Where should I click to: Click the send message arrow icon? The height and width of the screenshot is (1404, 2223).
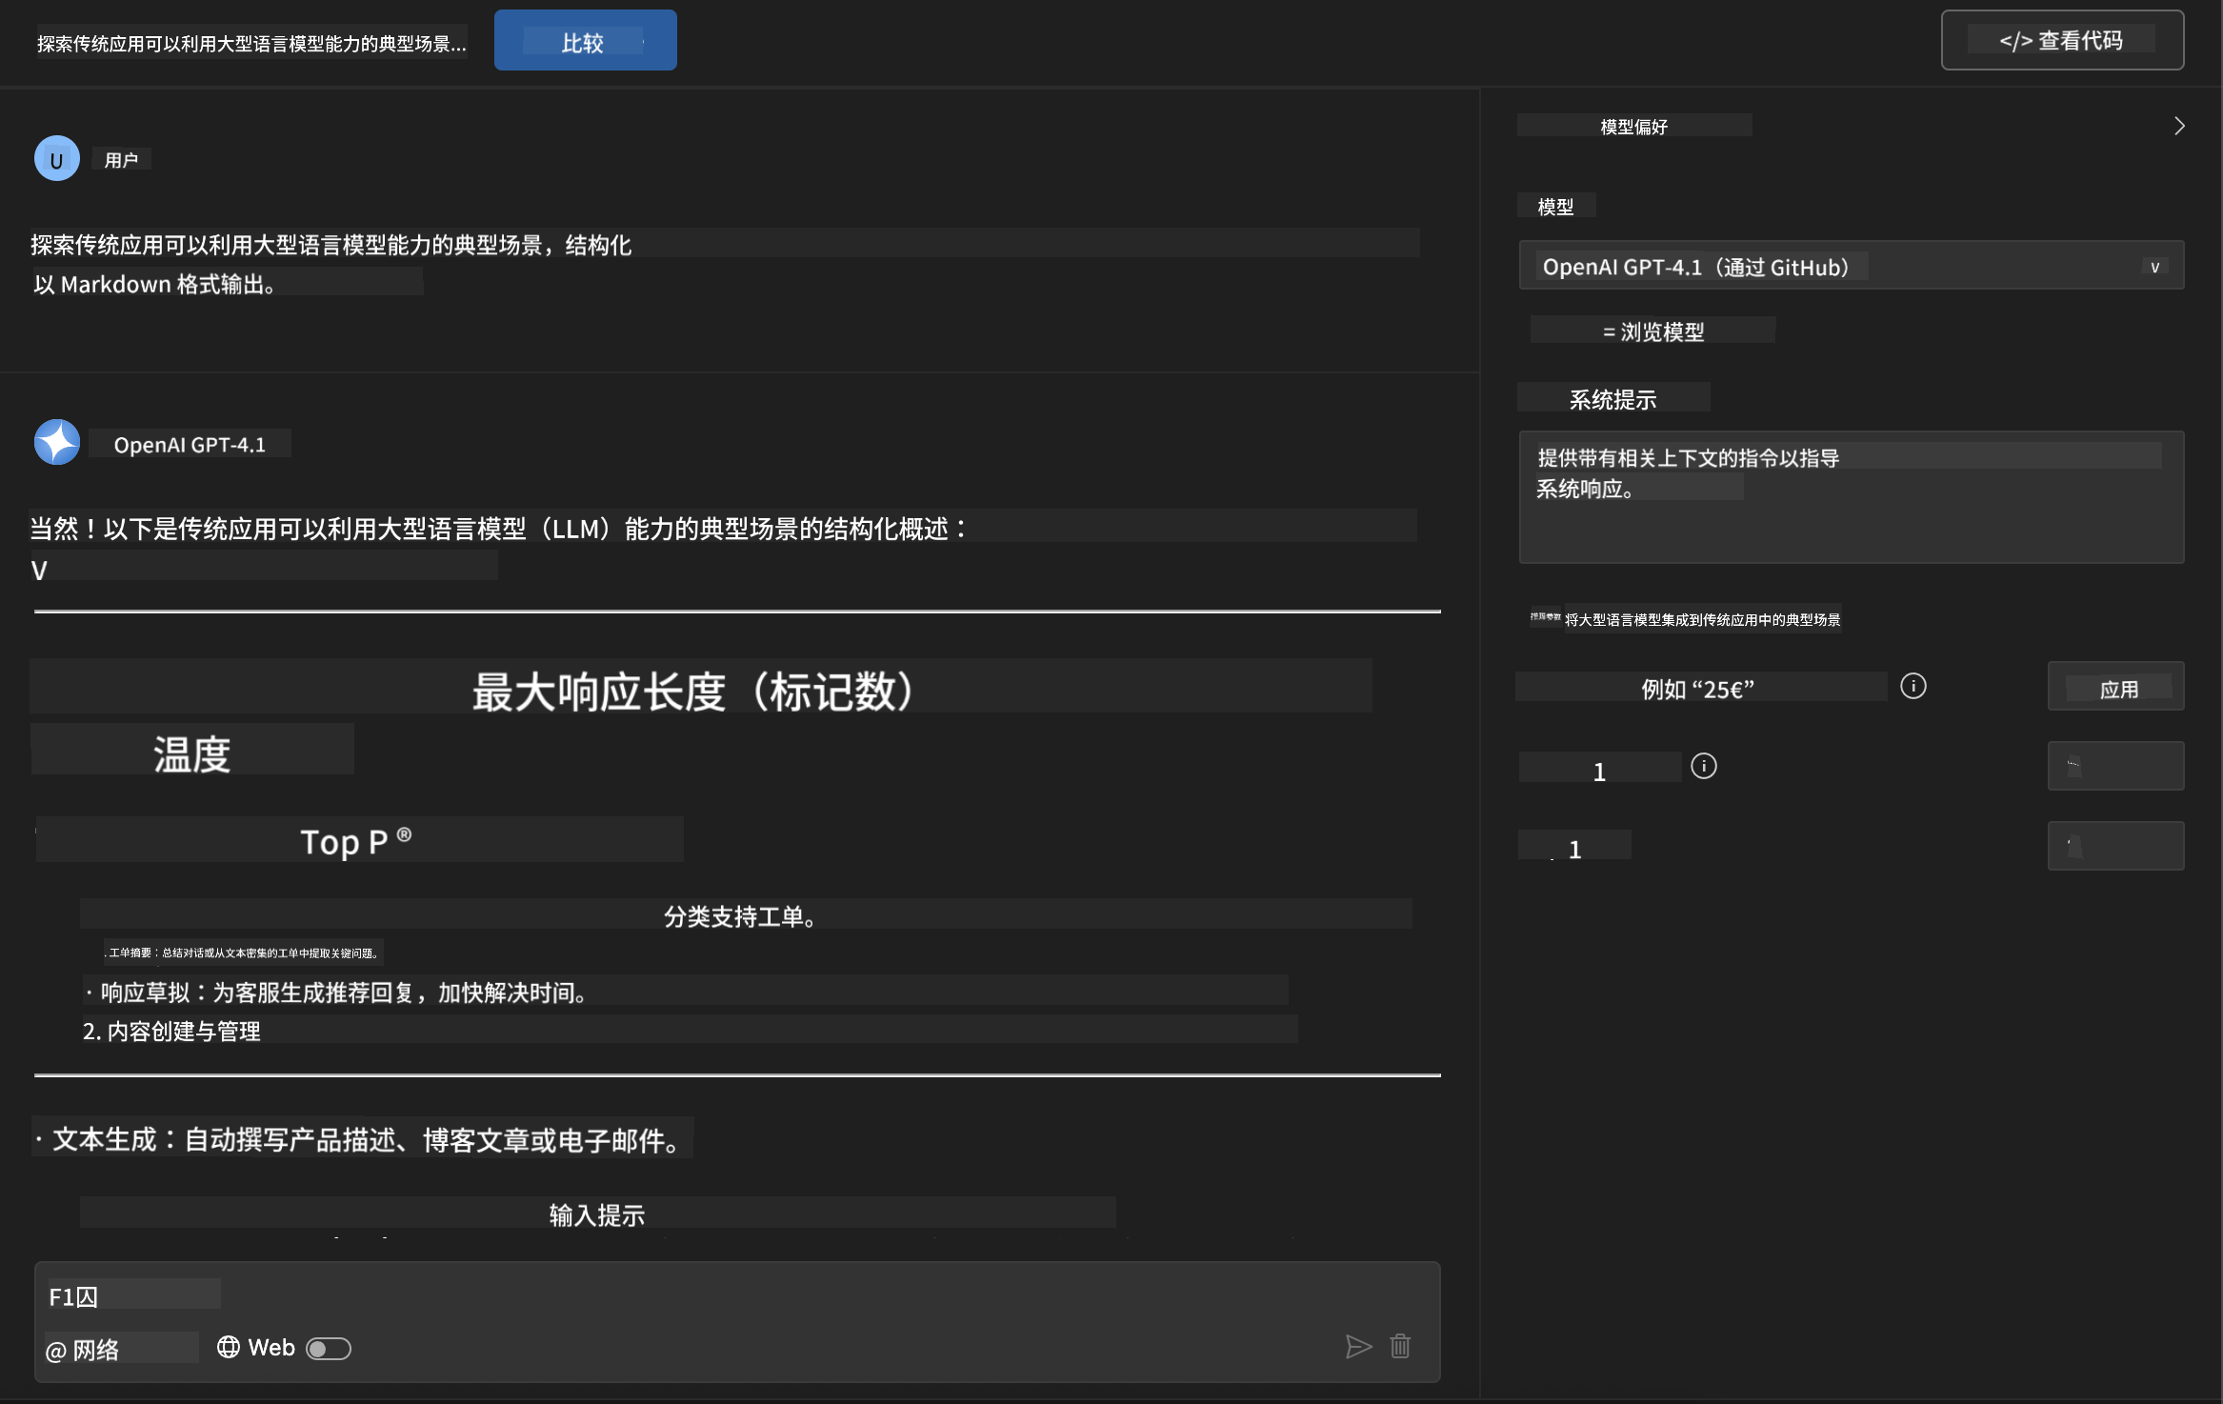click(x=1357, y=1346)
